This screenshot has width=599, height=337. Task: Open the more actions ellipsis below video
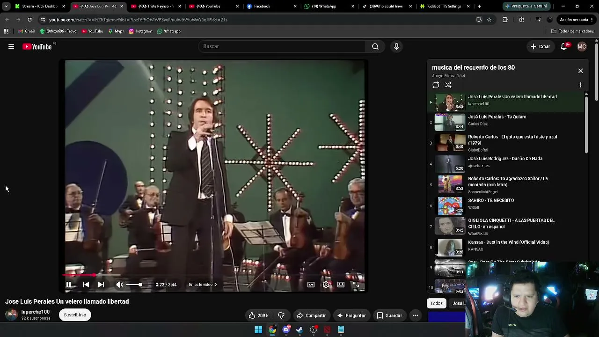point(415,315)
